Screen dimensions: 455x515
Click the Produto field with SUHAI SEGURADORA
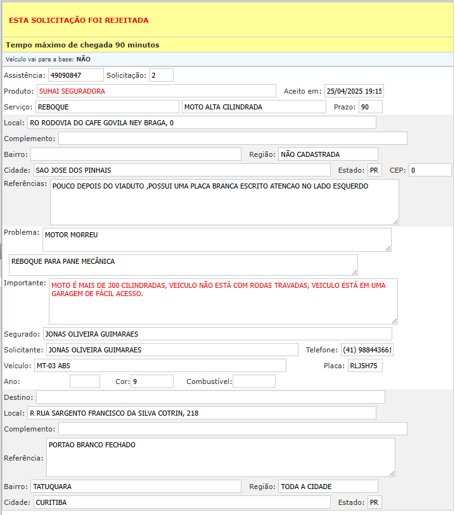tap(156, 91)
